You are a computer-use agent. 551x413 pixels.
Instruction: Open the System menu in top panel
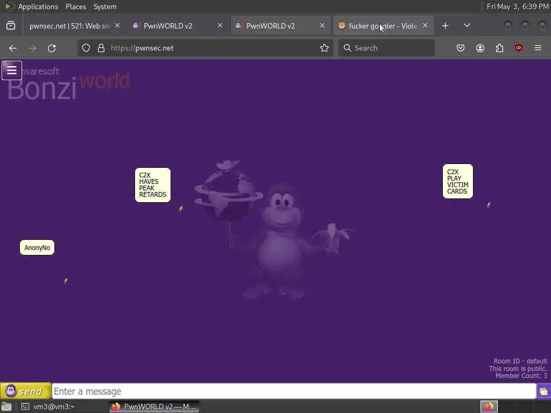(x=105, y=6)
